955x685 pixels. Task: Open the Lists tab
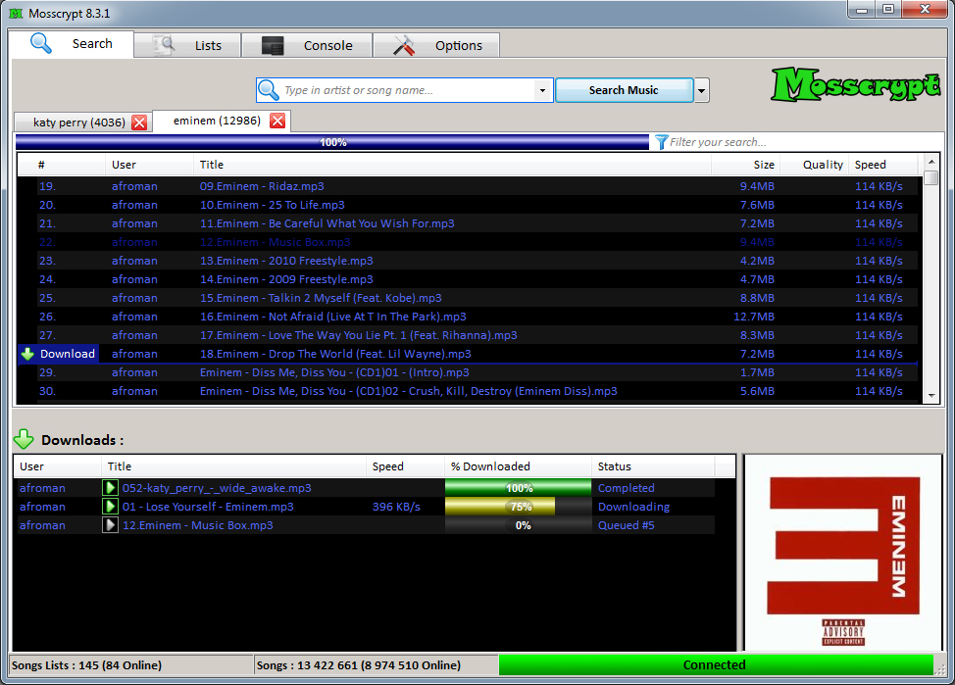[x=187, y=46]
